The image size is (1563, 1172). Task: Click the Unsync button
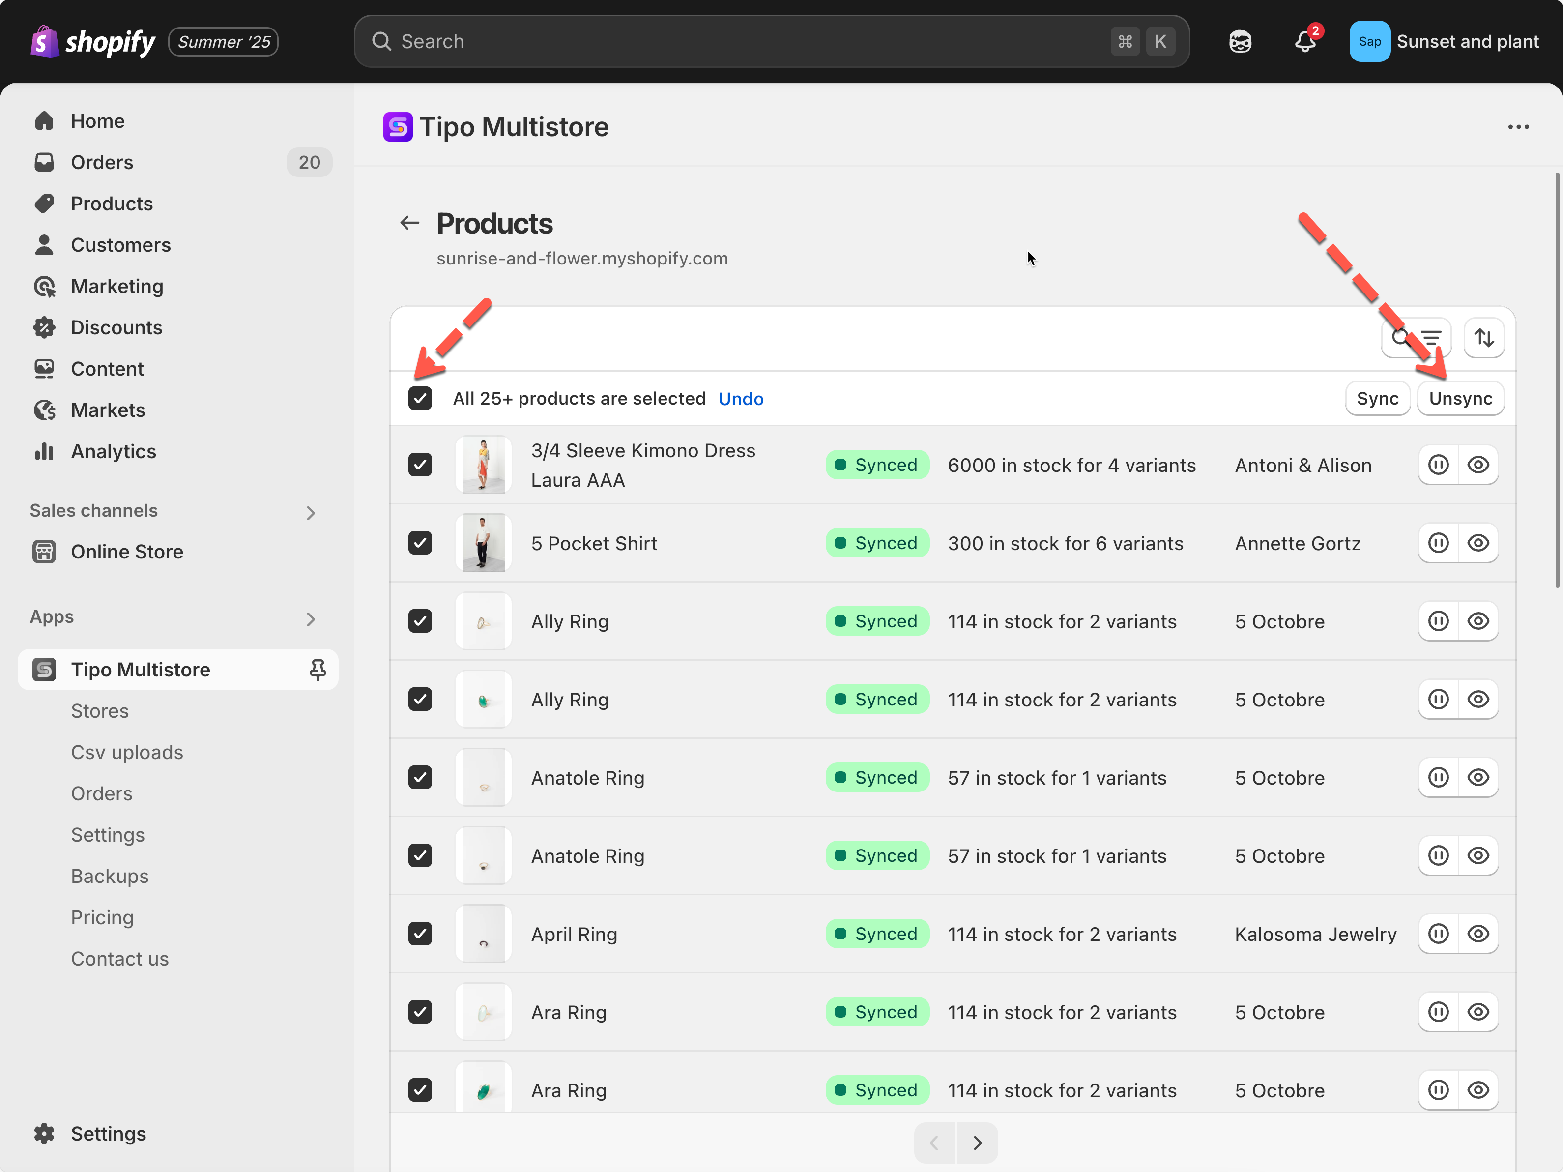pos(1460,399)
